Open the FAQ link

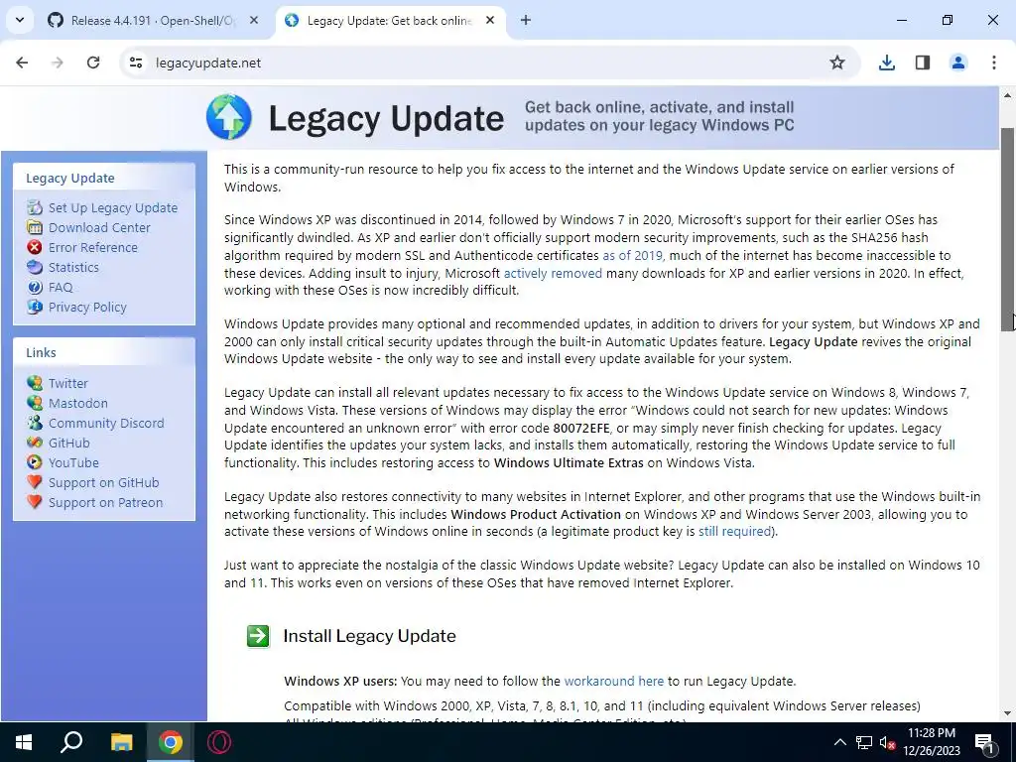click(61, 287)
